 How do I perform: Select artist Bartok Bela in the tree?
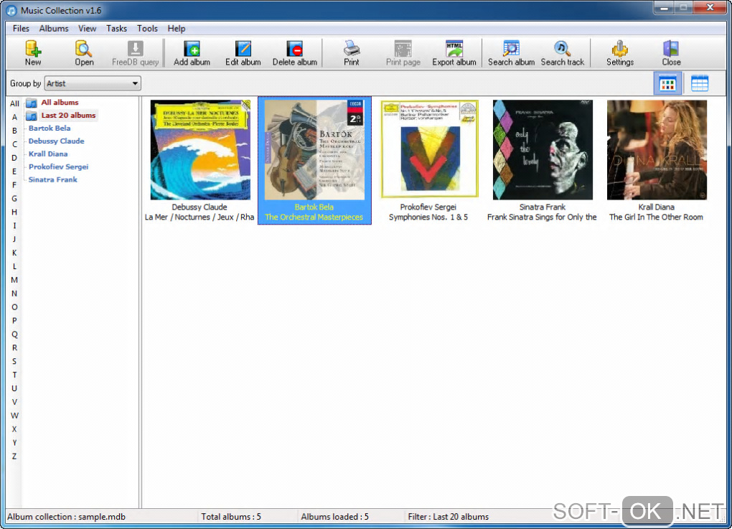(50, 128)
